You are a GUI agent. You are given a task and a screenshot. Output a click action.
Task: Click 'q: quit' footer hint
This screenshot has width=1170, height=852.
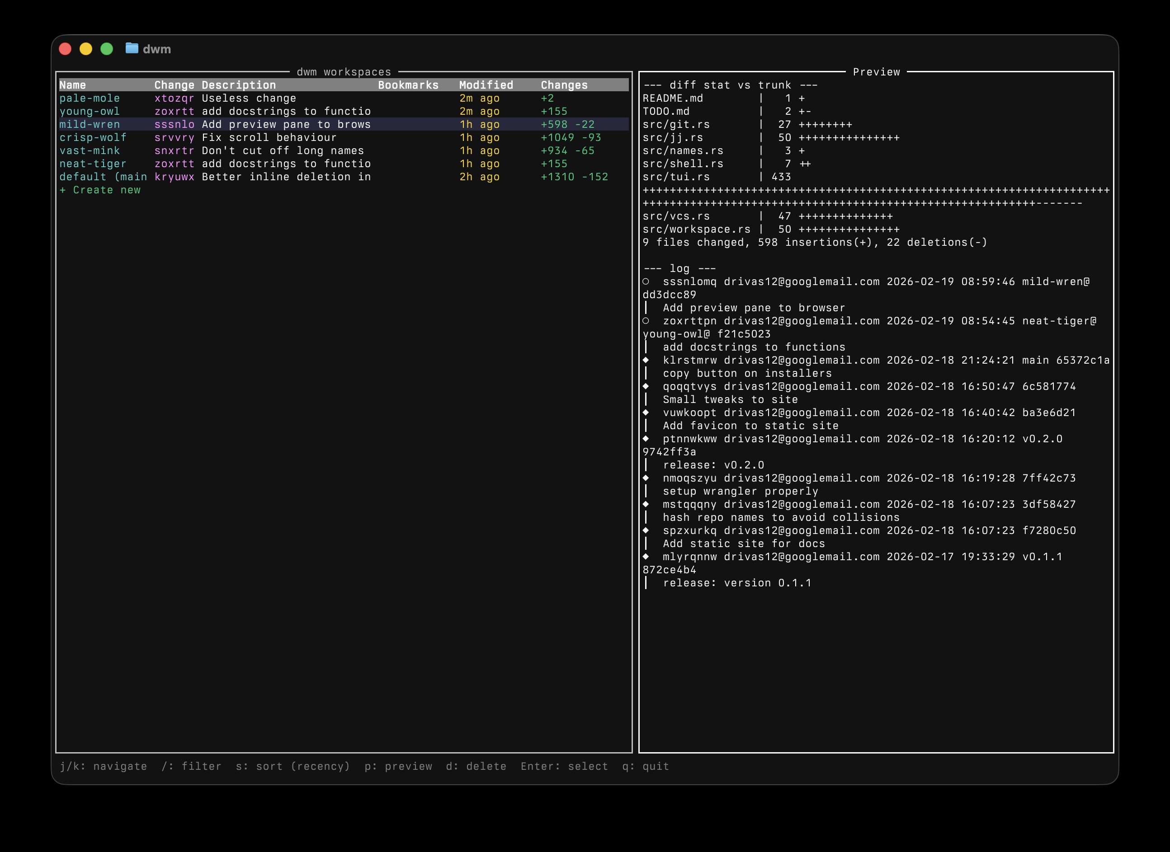point(646,766)
